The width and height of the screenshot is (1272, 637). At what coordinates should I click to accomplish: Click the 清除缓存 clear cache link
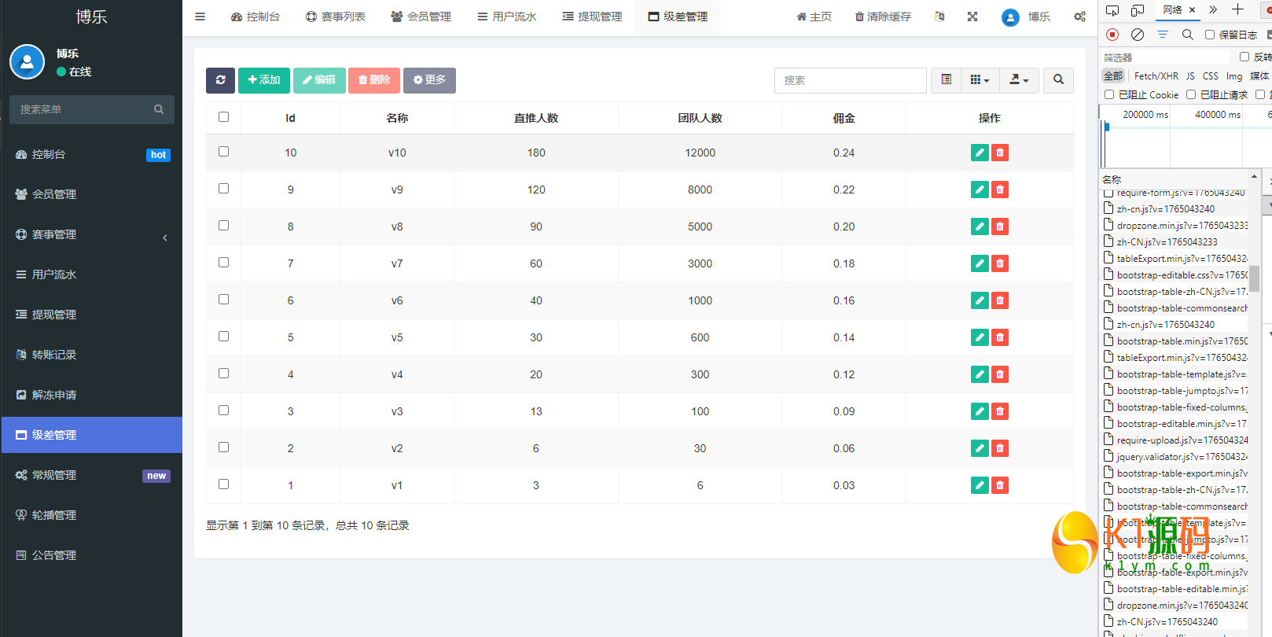[x=883, y=17]
